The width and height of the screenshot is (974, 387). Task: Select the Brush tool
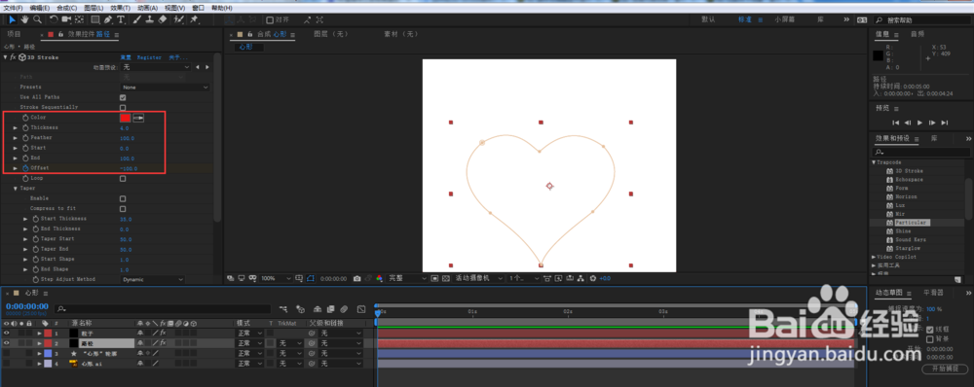point(137,19)
